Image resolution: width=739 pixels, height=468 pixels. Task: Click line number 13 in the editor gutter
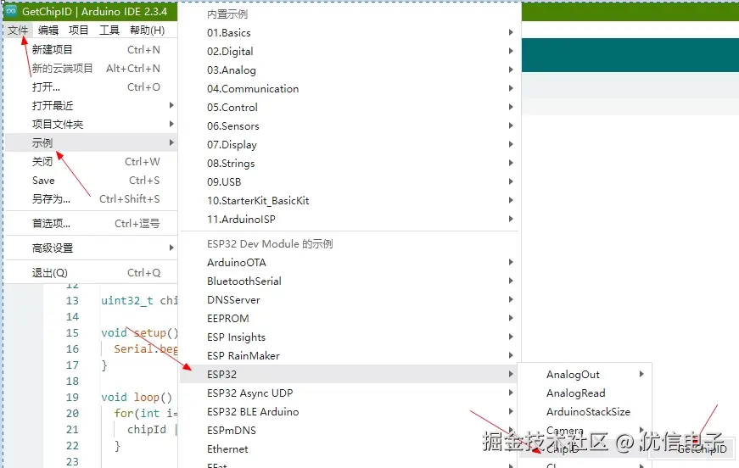72,300
